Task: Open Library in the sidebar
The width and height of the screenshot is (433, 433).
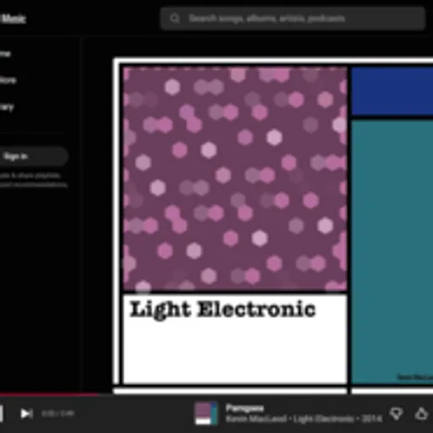Action: coord(7,107)
